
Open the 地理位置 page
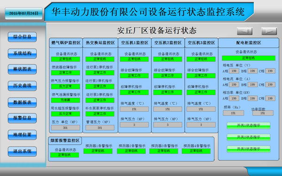click(22, 135)
